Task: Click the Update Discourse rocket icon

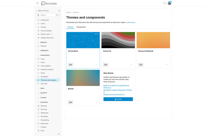Action: (x=38, y=38)
